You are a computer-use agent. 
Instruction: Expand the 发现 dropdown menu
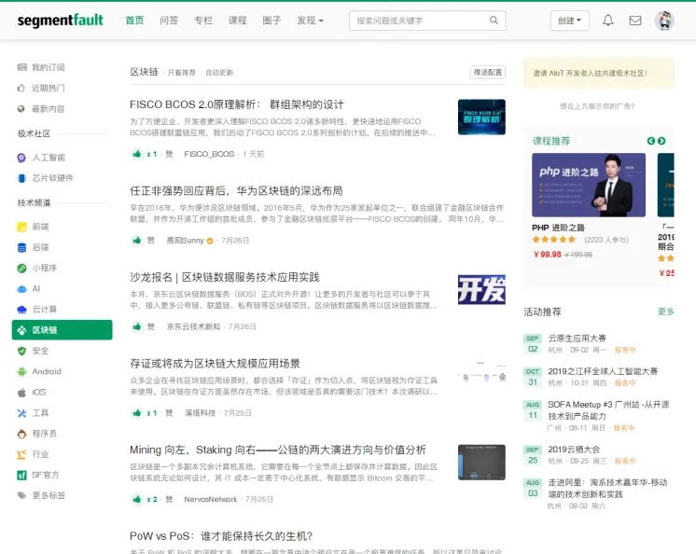tap(310, 21)
